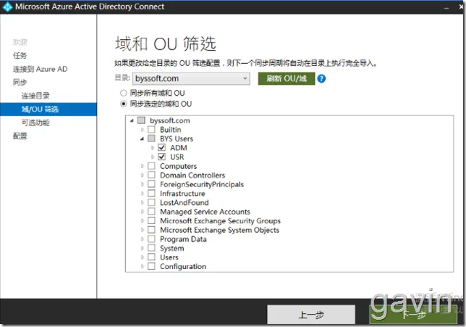Check the Builtin checkbox
This screenshot has height=327, width=466.
(x=151, y=130)
